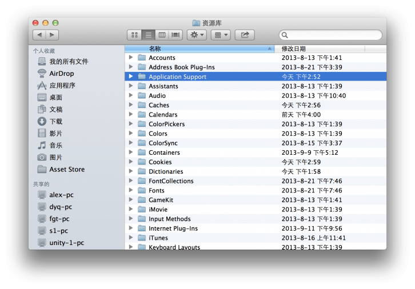The height and width of the screenshot is (289, 415).
Task: Navigate back with left arrow
Action: (39, 35)
